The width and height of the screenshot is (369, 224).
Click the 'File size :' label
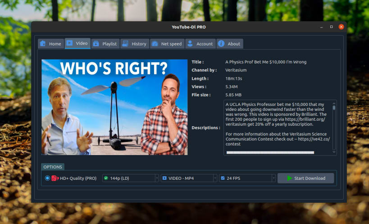coord(201,95)
